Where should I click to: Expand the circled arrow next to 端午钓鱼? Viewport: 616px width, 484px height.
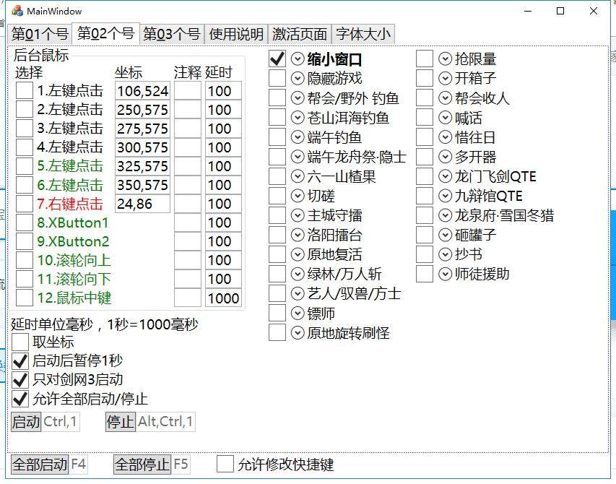(298, 137)
